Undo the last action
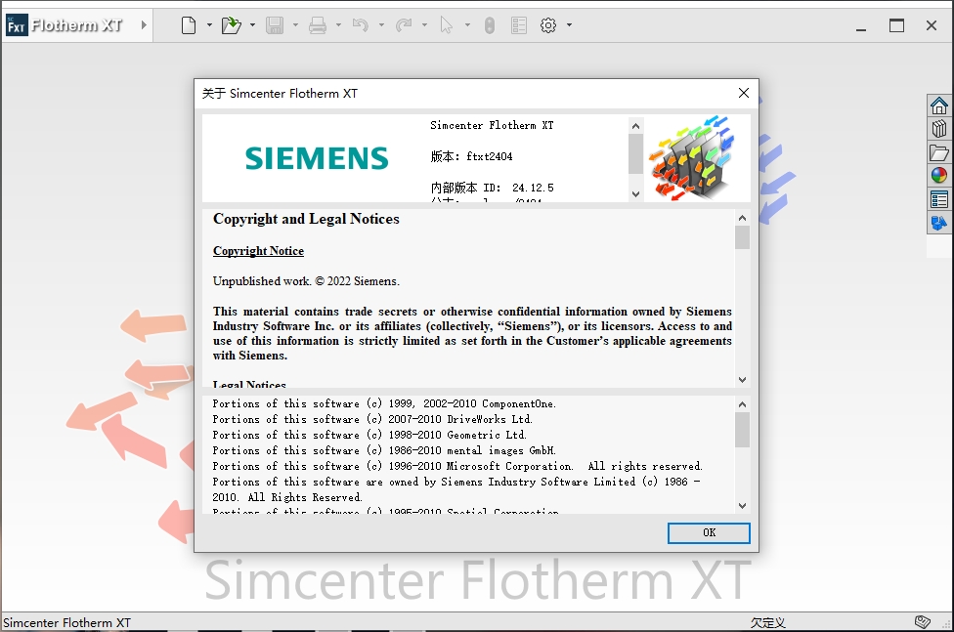The width and height of the screenshot is (954, 632). coord(361,24)
